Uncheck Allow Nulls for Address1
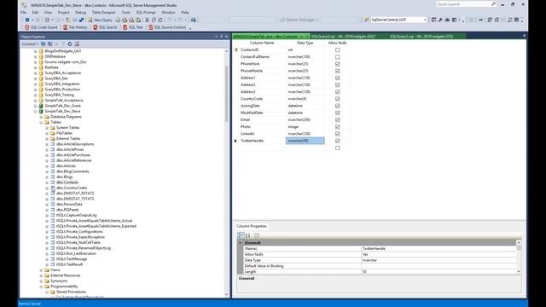 pyautogui.click(x=338, y=78)
